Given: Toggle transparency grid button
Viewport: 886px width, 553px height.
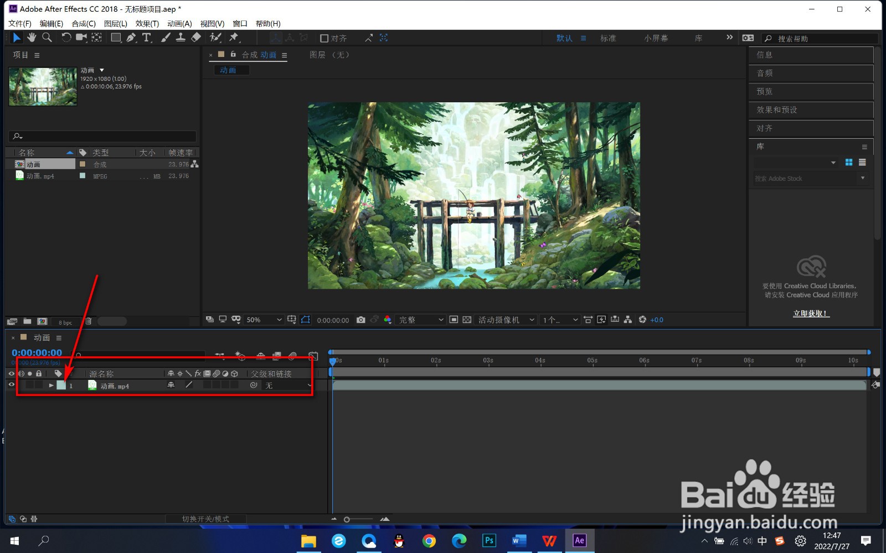Looking at the screenshot, I should 467,320.
